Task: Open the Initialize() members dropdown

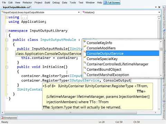Action: click(x=159, y=12)
